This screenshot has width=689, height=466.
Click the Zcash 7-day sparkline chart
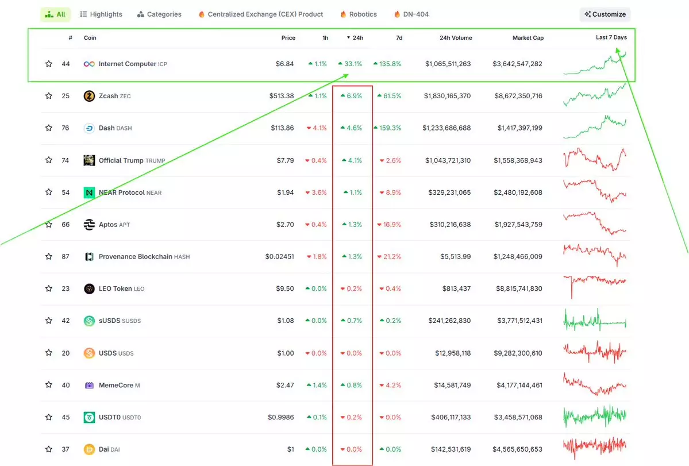595,95
